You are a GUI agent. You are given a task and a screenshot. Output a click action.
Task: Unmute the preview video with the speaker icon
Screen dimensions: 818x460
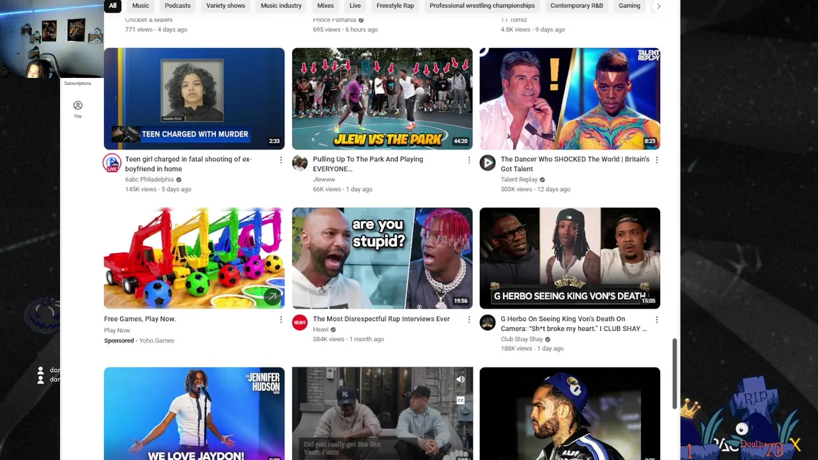coord(460,379)
